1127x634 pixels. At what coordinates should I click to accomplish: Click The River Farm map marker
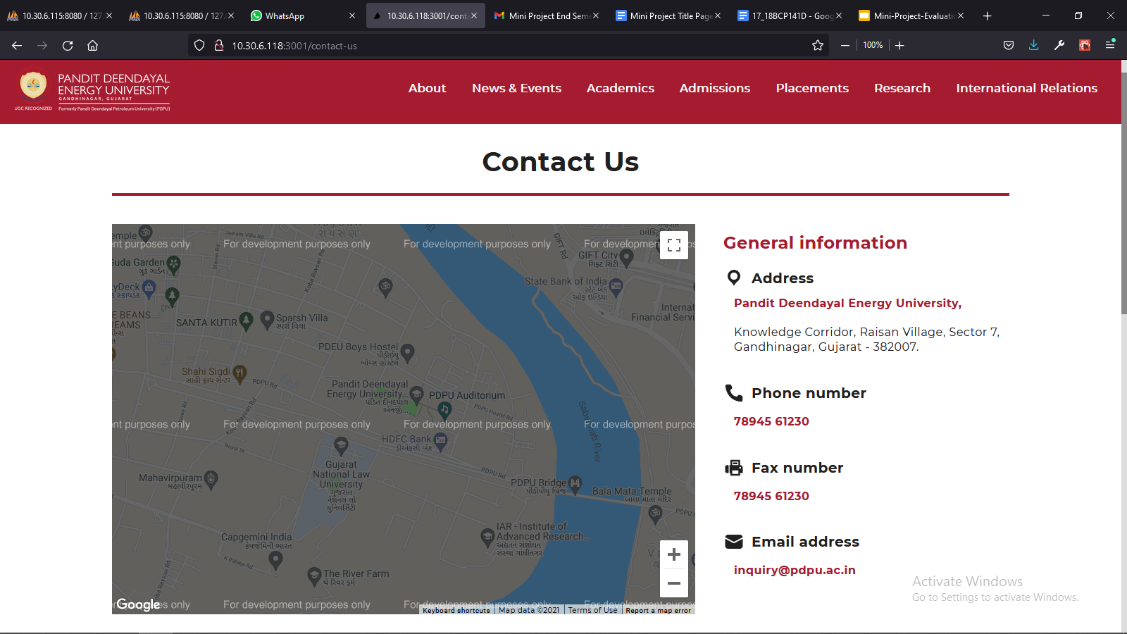(315, 576)
